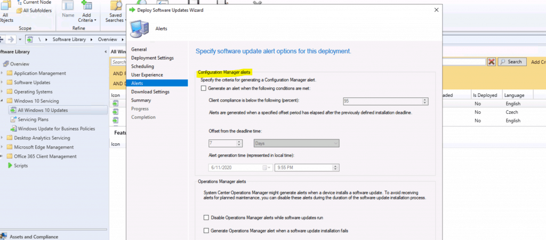Click the Windows 10 Servicing folder icon
Image resolution: width=546 pixels, height=240 pixels.
tap(10, 101)
